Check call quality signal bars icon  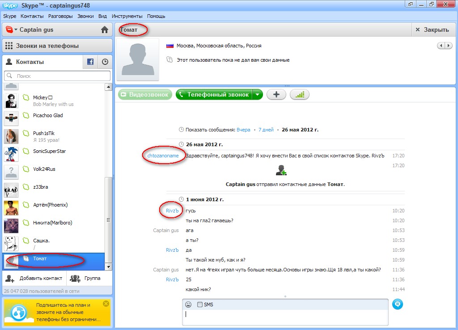click(299, 95)
